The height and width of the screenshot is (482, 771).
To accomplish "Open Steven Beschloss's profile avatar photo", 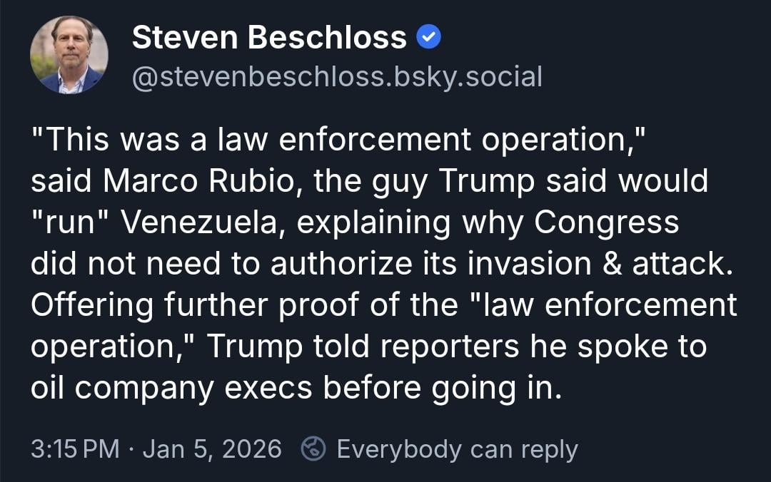I will [x=69, y=55].
